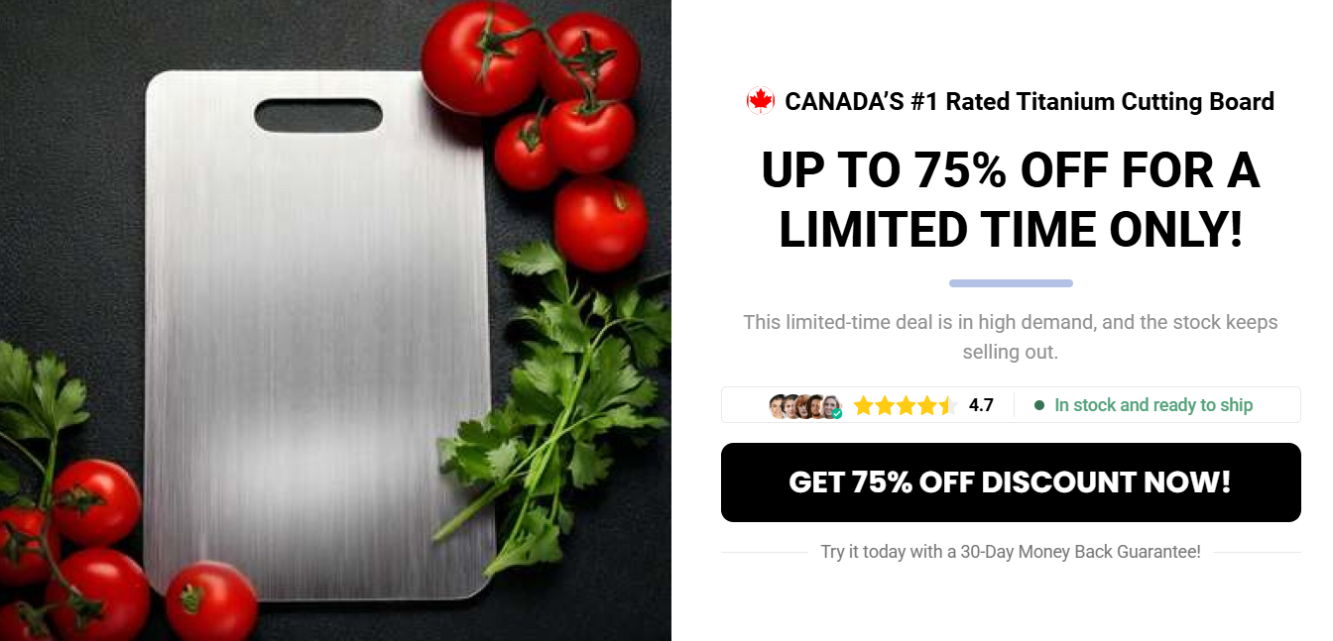Click the 4.7 rating number
The height and width of the screenshot is (641, 1333).
point(981,405)
